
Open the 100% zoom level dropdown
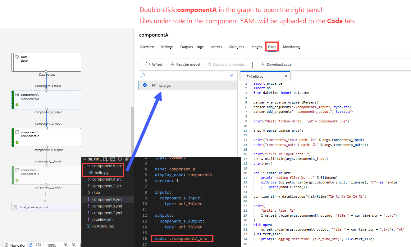click(53, 245)
